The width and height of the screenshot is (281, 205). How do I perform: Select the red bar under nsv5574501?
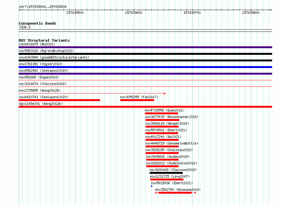coord(162,133)
